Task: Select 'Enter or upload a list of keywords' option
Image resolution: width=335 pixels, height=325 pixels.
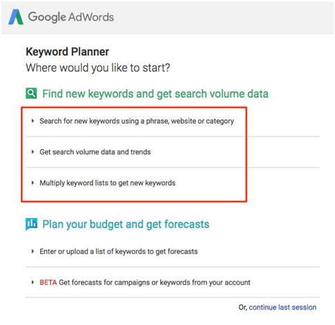Action: pos(119,251)
